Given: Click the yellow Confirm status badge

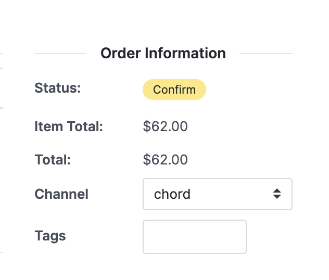Looking at the screenshot, I should pyautogui.click(x=174, y=90).
